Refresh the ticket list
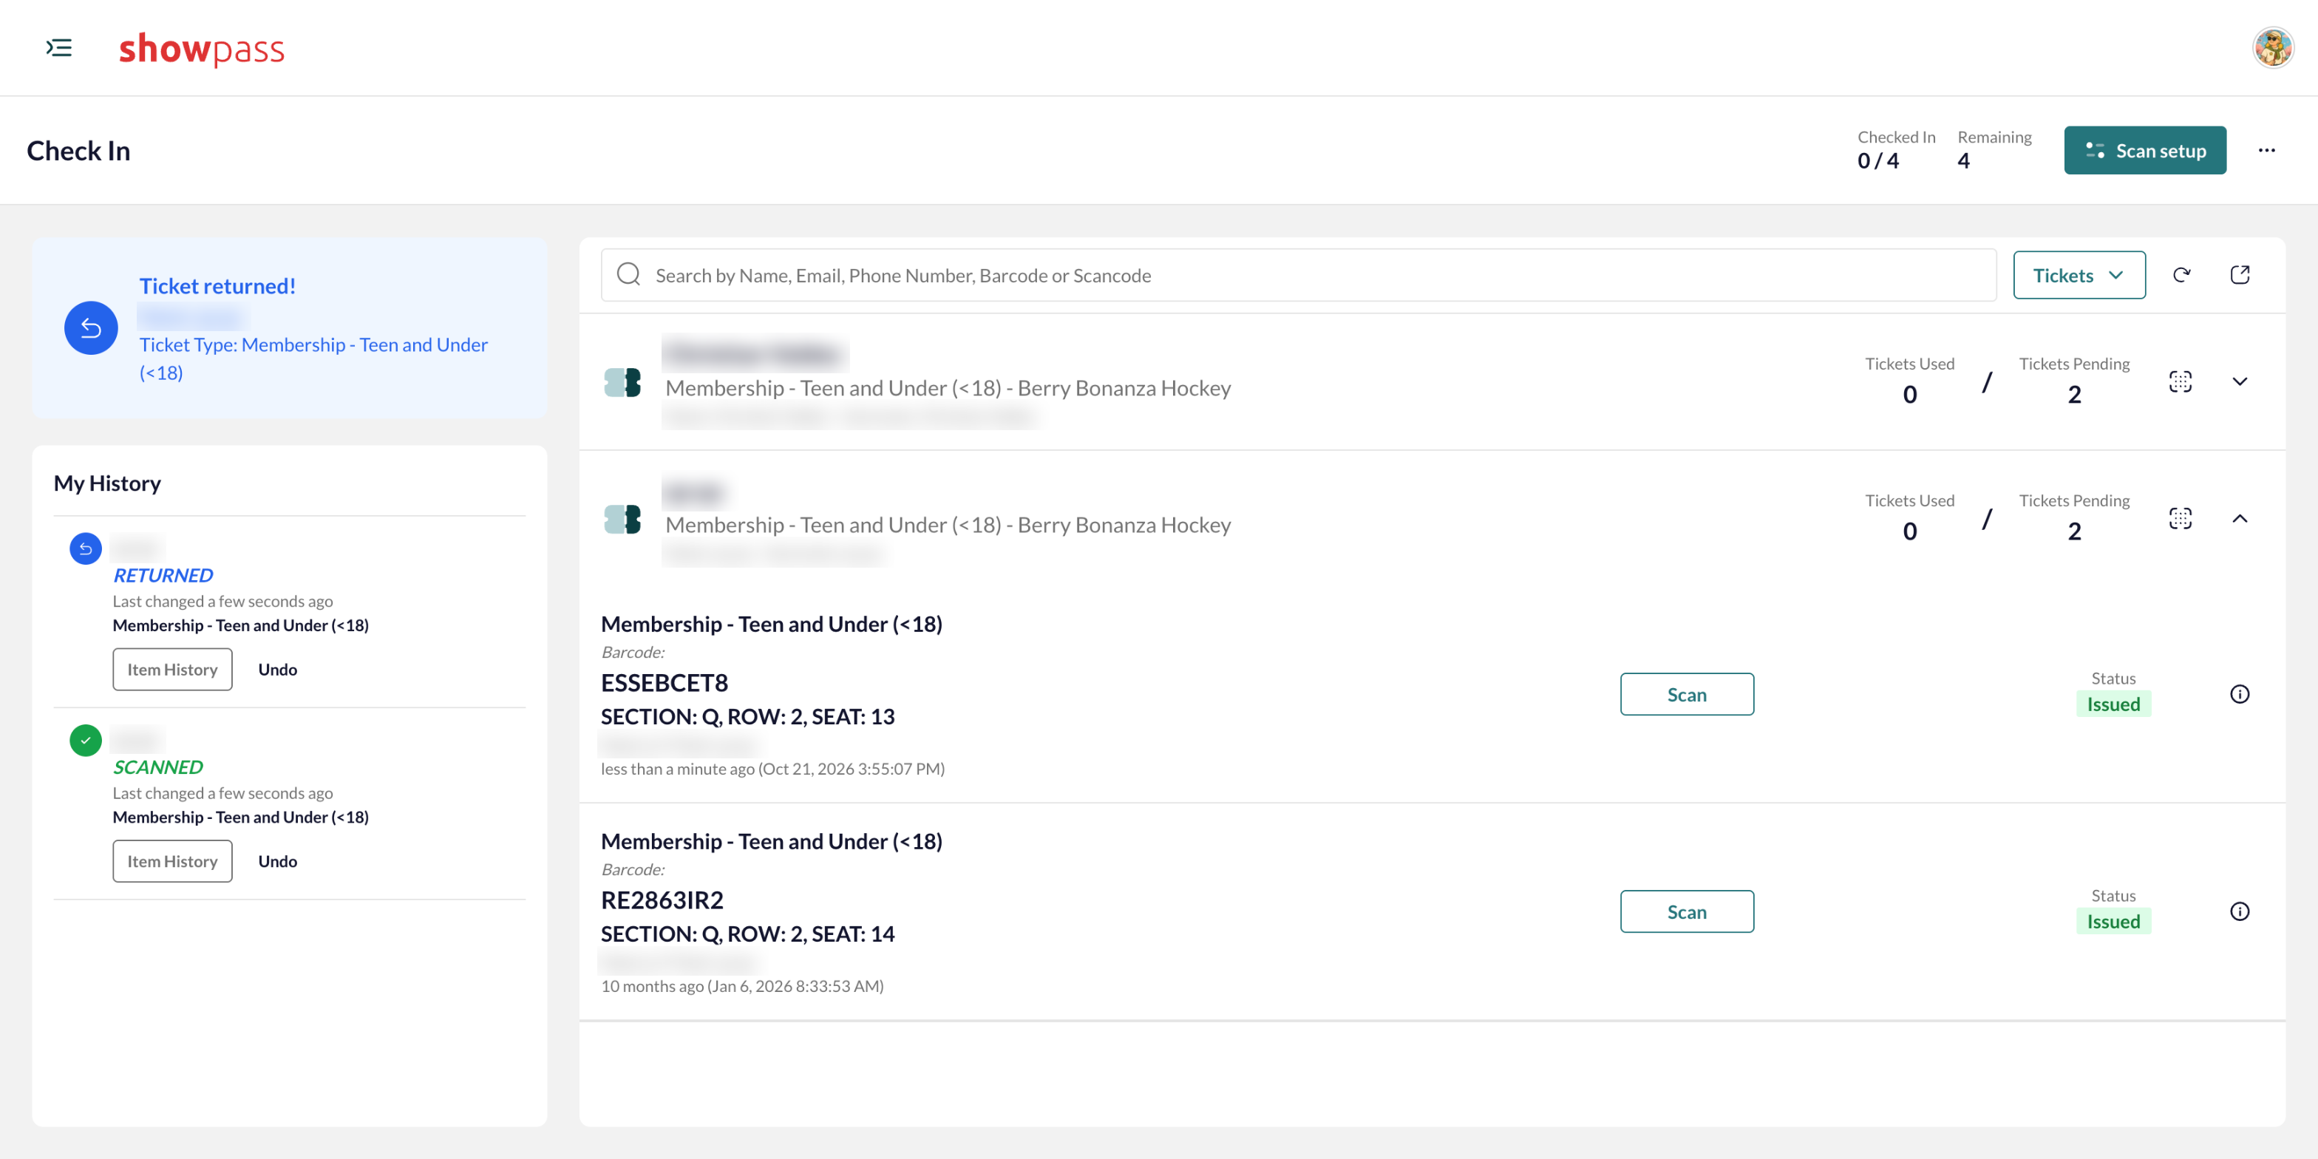This screenshot has width=2318, height=1159. click(x=2181, y=276)
